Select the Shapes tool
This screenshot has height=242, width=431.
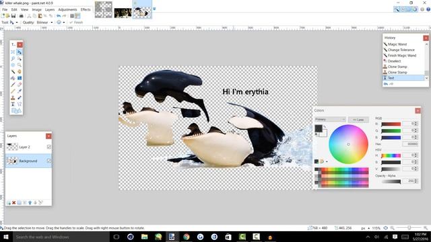point(16,110)
